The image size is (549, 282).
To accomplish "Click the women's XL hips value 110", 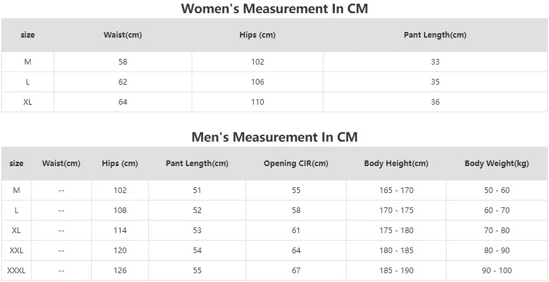I will [x=258, y=102].
